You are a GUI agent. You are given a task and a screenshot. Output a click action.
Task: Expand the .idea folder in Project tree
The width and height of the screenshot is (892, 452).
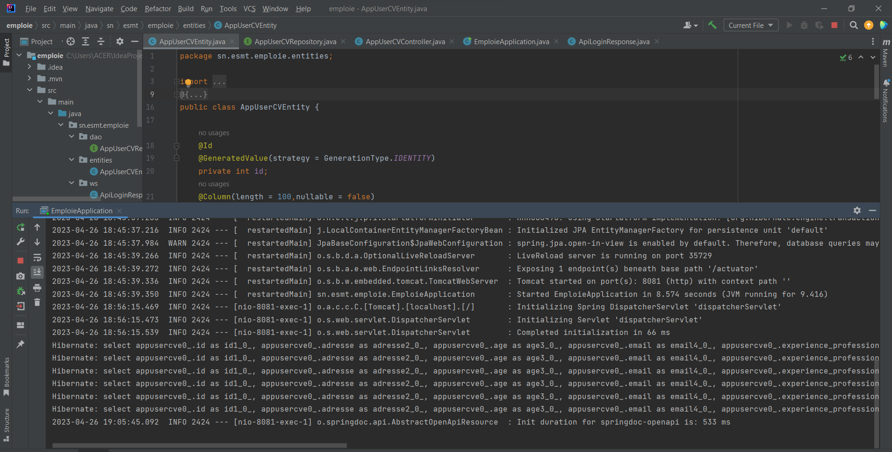click(28, 67)
